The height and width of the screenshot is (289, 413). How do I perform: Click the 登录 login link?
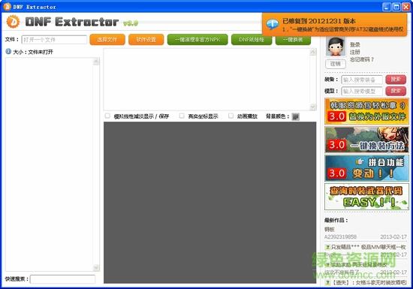coord(355,44)
